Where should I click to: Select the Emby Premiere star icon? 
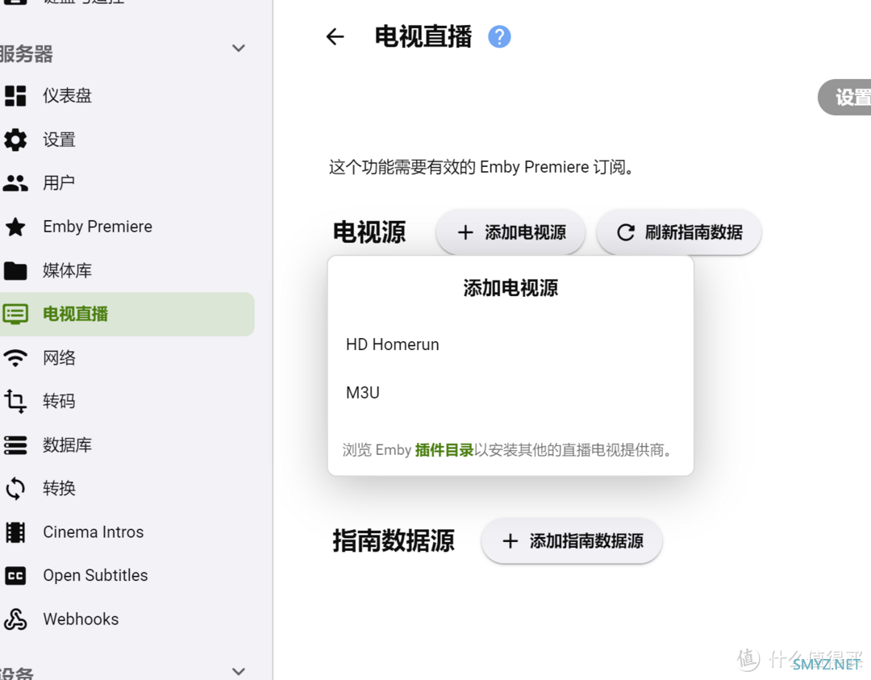15,227
